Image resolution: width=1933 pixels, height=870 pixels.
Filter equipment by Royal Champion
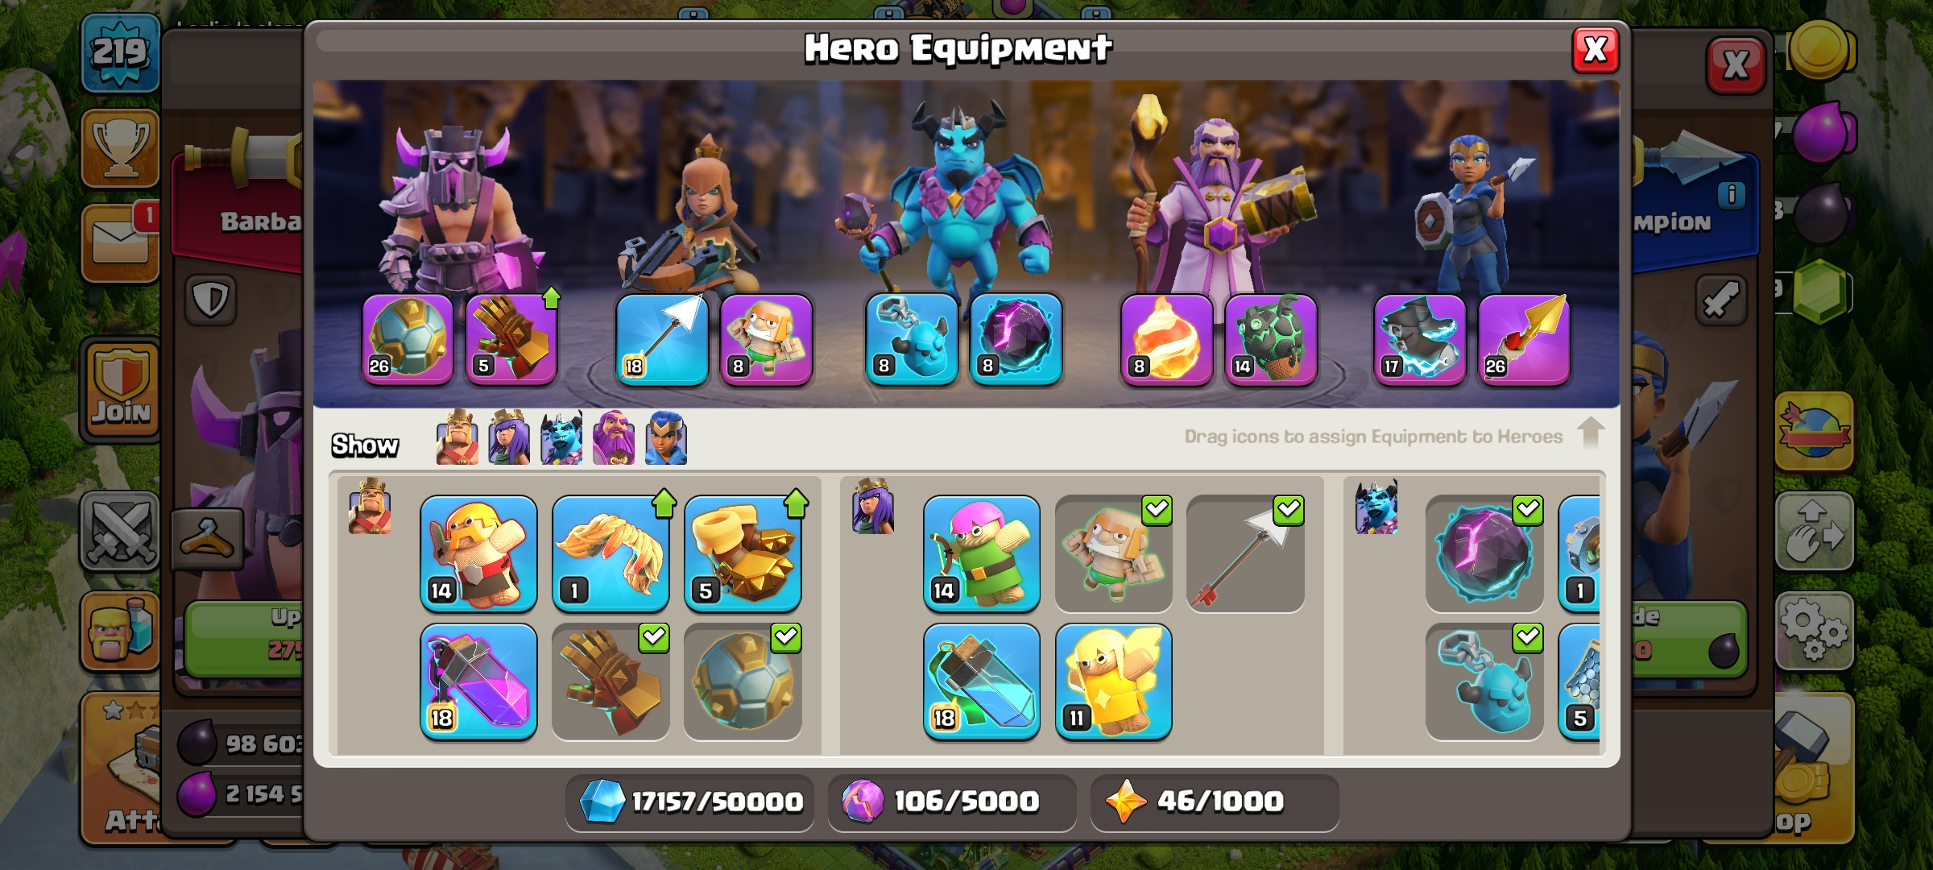point(666,437)
